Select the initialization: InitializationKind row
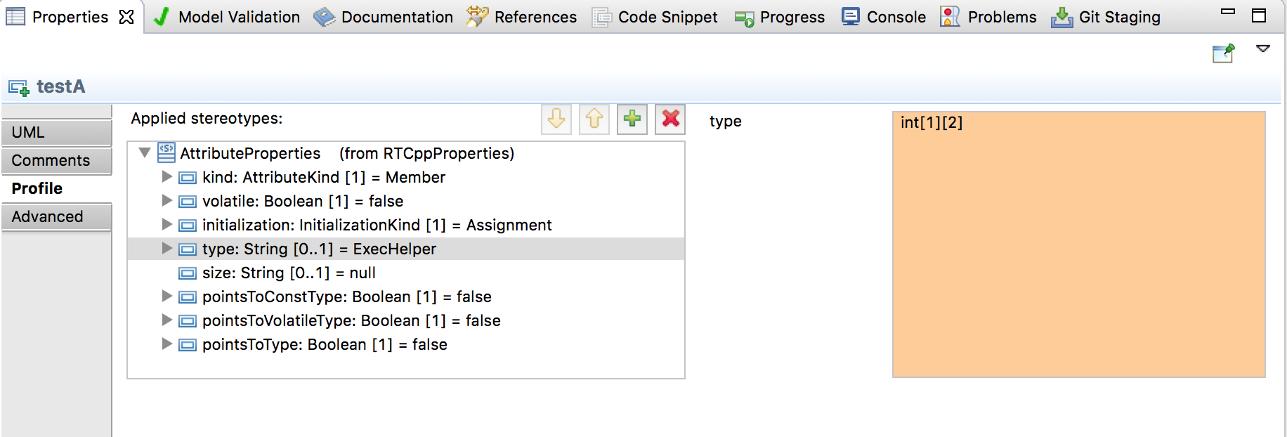This screenshot has height=437, width=1287. tap(377, 225)
